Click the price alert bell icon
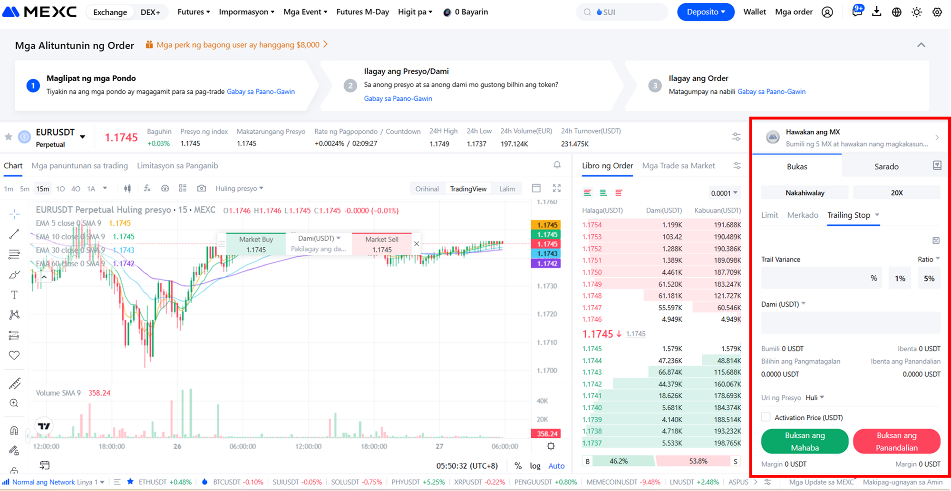Screen dimensions: 951x491 pyautogui.click(x=557, y=165)
